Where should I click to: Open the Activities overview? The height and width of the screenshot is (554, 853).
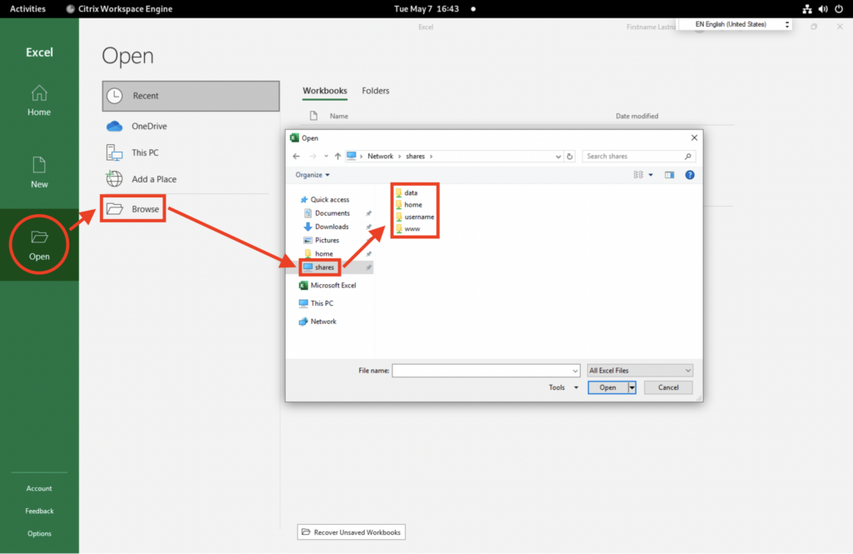tap(27, 8)
